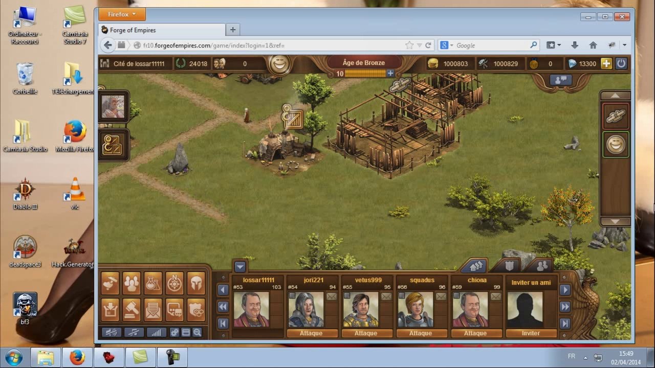This screenshot has width=655, height=368.
Task: Attack player jori221
Action: coord(311,333)
